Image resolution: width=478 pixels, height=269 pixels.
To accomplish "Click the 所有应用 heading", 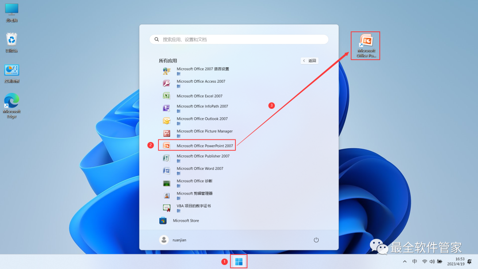I will [168, 61].
